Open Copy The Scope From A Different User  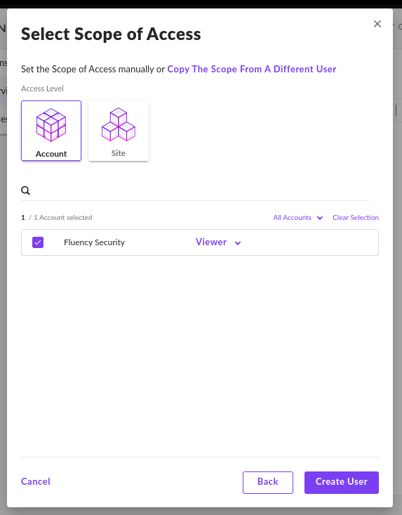pyautogui.click(x=251, y=69)
